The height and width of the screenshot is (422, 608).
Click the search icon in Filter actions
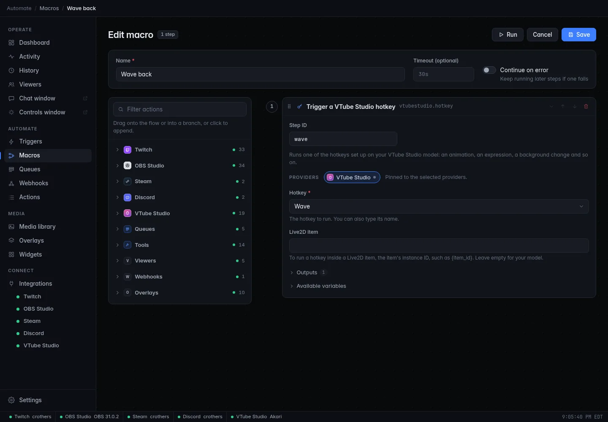point(121,109)
